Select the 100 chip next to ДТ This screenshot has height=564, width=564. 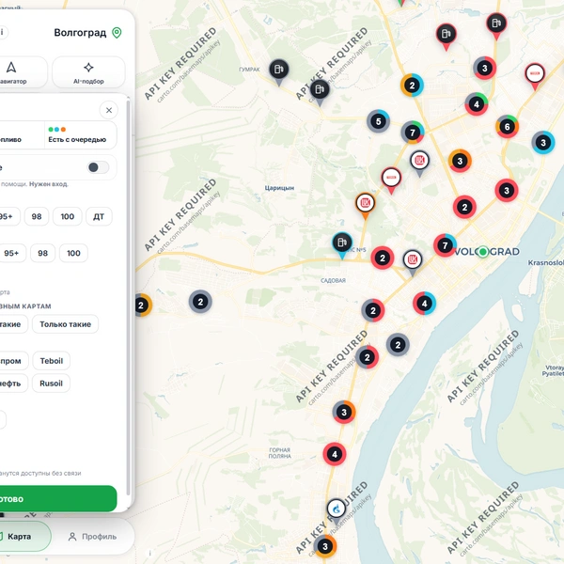(x=68, y=216)
